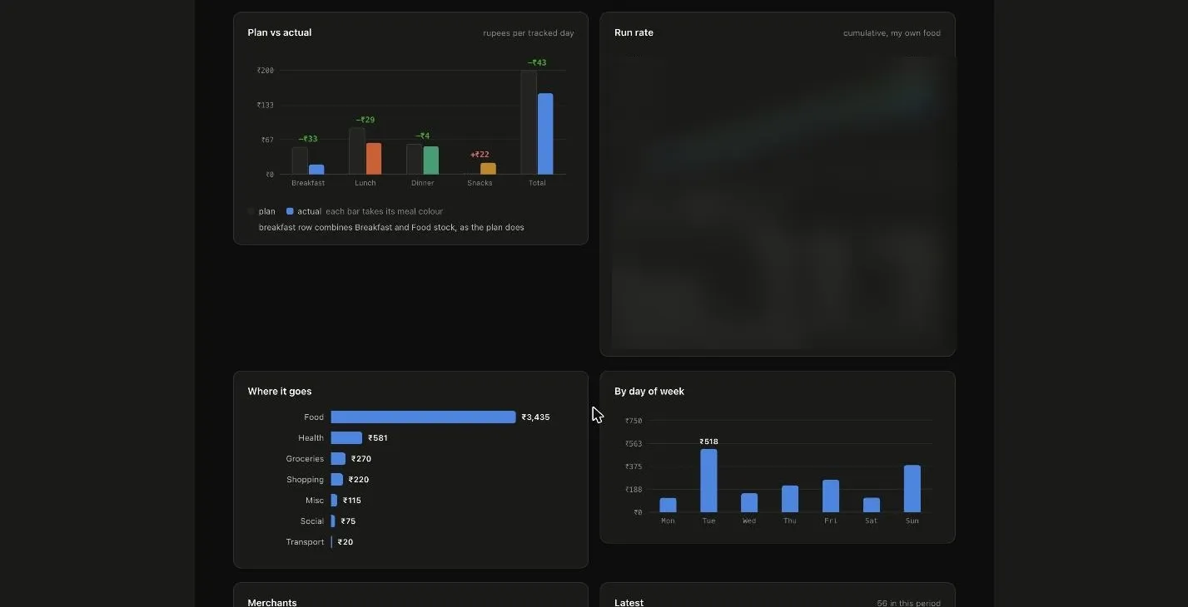This screenshot has height=607, width=1188.
Task: Click the Misc category bar
Action: click(334, 501)
